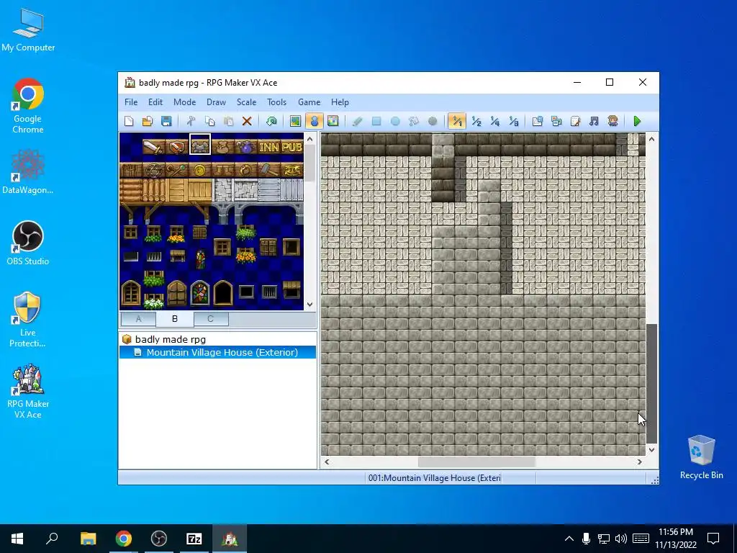Start the playtest with the green arrow
The width and height of the screenshot is (737, 553).
[637, 121]
